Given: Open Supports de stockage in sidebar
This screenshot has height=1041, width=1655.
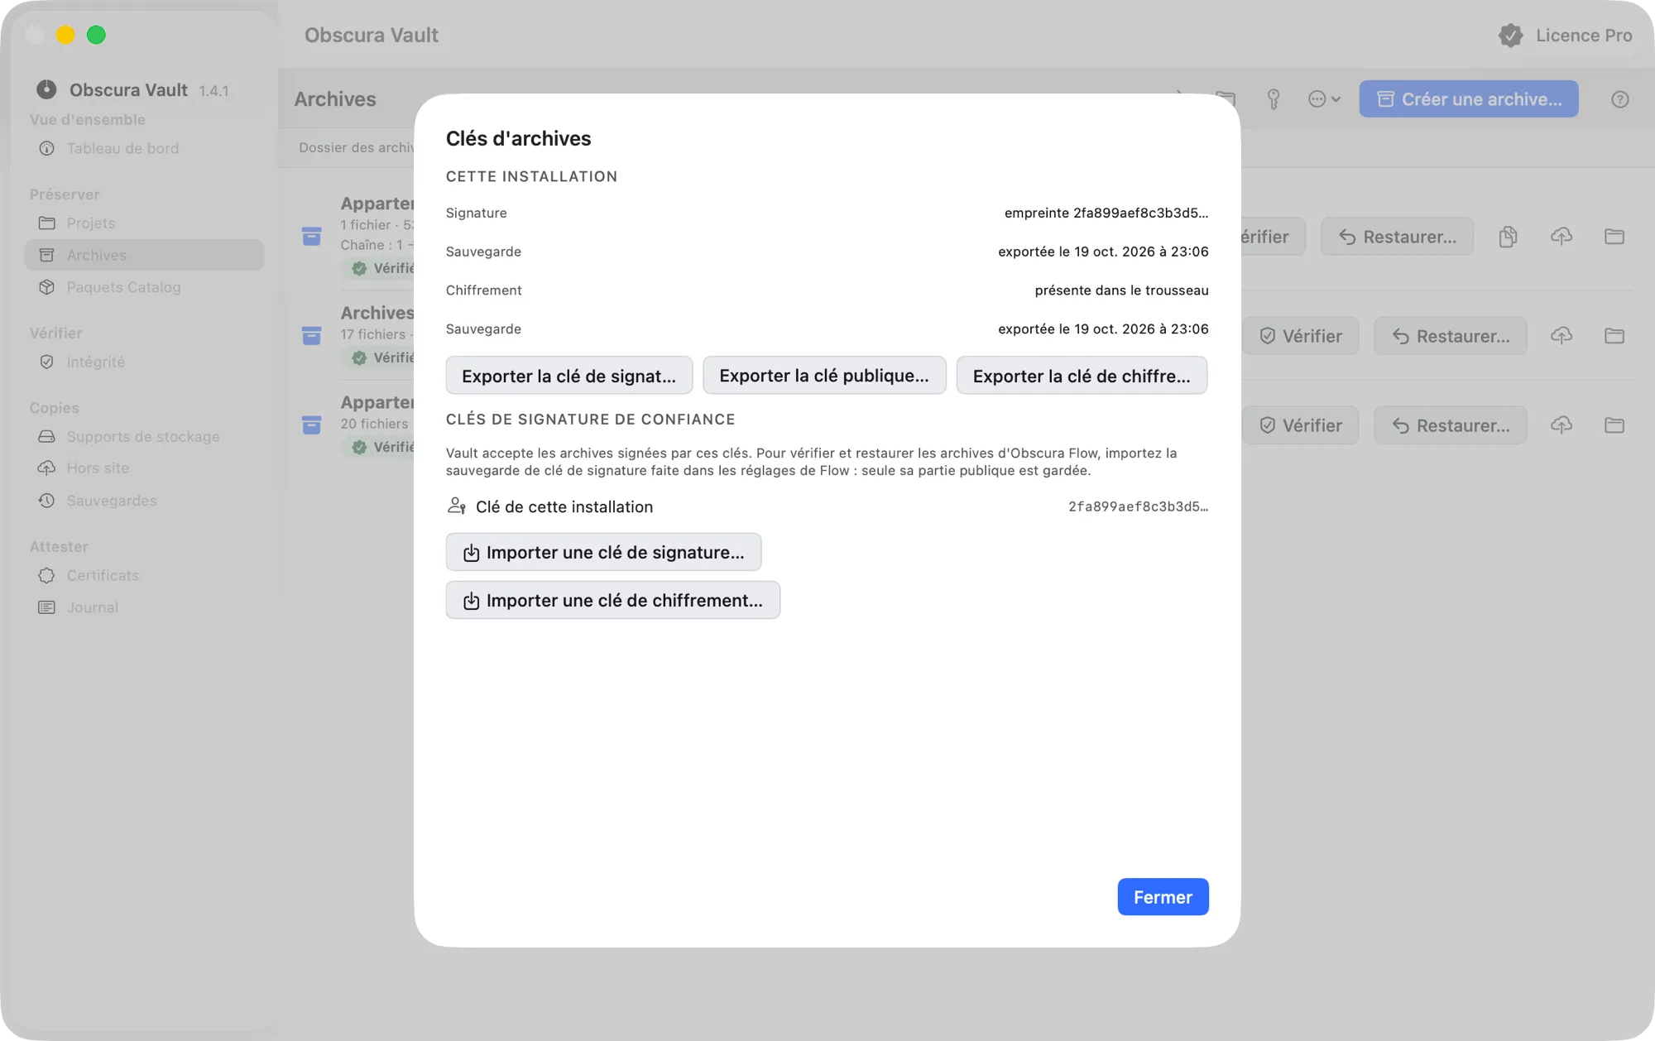Looking at the screenshot, I should click(x=142, y=436).
